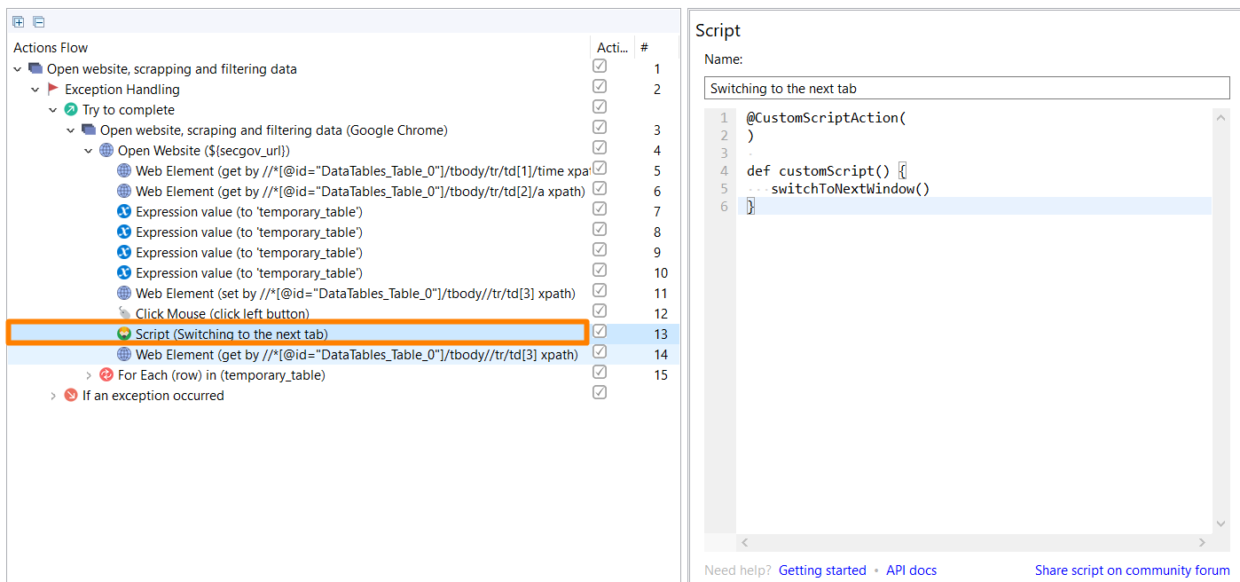Viewport: 1240px width, 582px height.
Task: Click the Expression value icon on row 8
Action: (124, 232)
